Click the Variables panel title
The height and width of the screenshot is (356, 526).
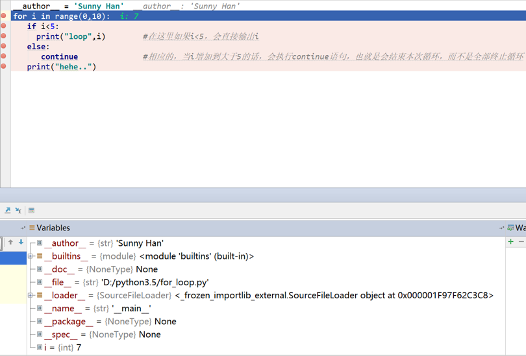53,228
